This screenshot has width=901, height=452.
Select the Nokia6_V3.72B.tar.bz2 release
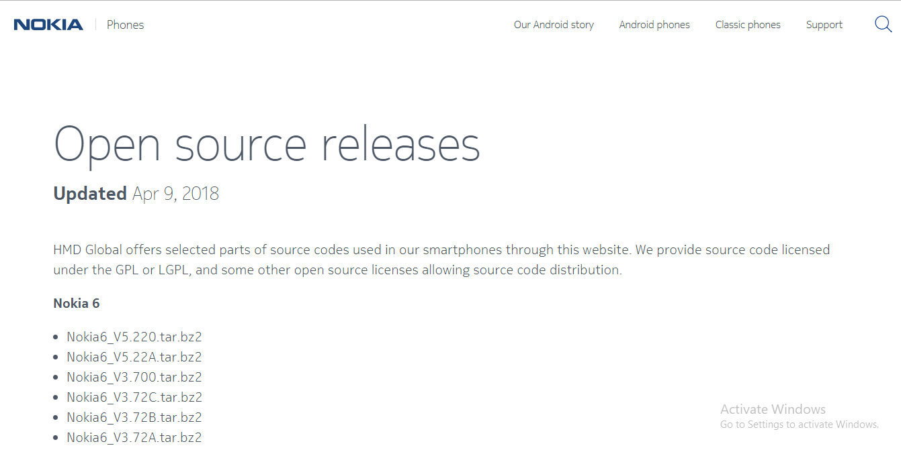coord(134,417)
